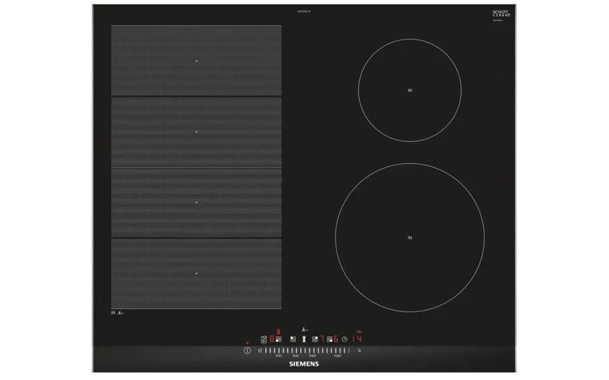Touch the third flex zone segment from top
Image resolution: width=609 pixels, height=380 pixels.
point(196,203)
